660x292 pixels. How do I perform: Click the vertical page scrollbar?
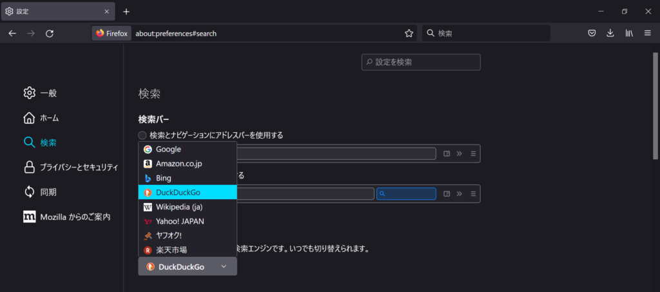[x=655, y=106]
